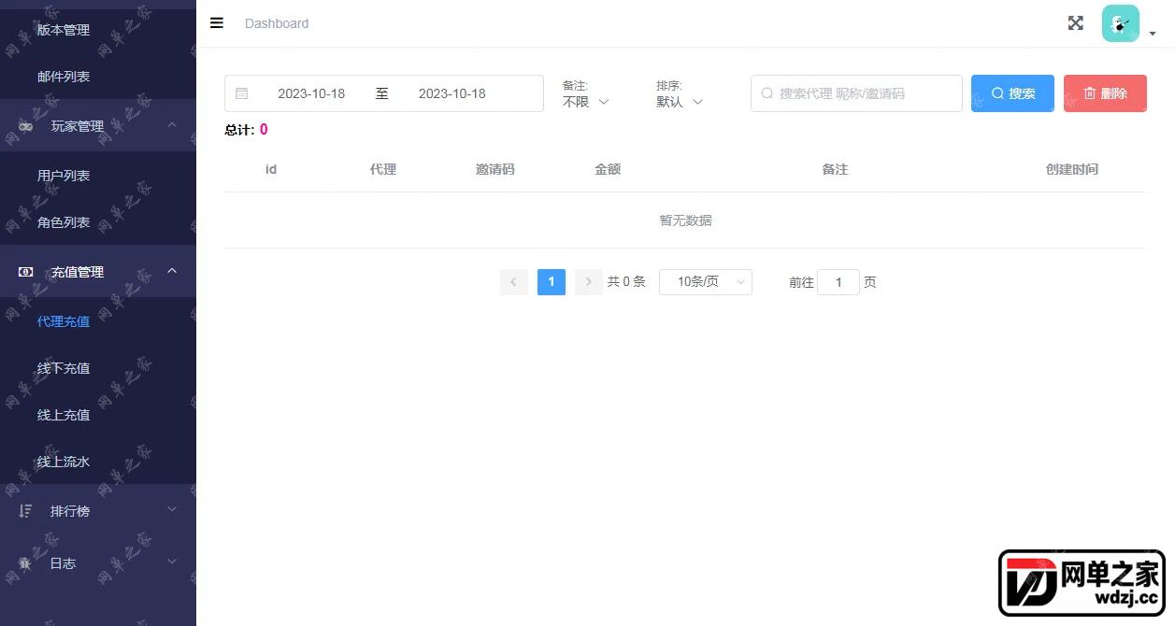Click the fullscreen toggle icon
The height and width of the screenshot is (626, 1175).
[x=1076, y=23]
